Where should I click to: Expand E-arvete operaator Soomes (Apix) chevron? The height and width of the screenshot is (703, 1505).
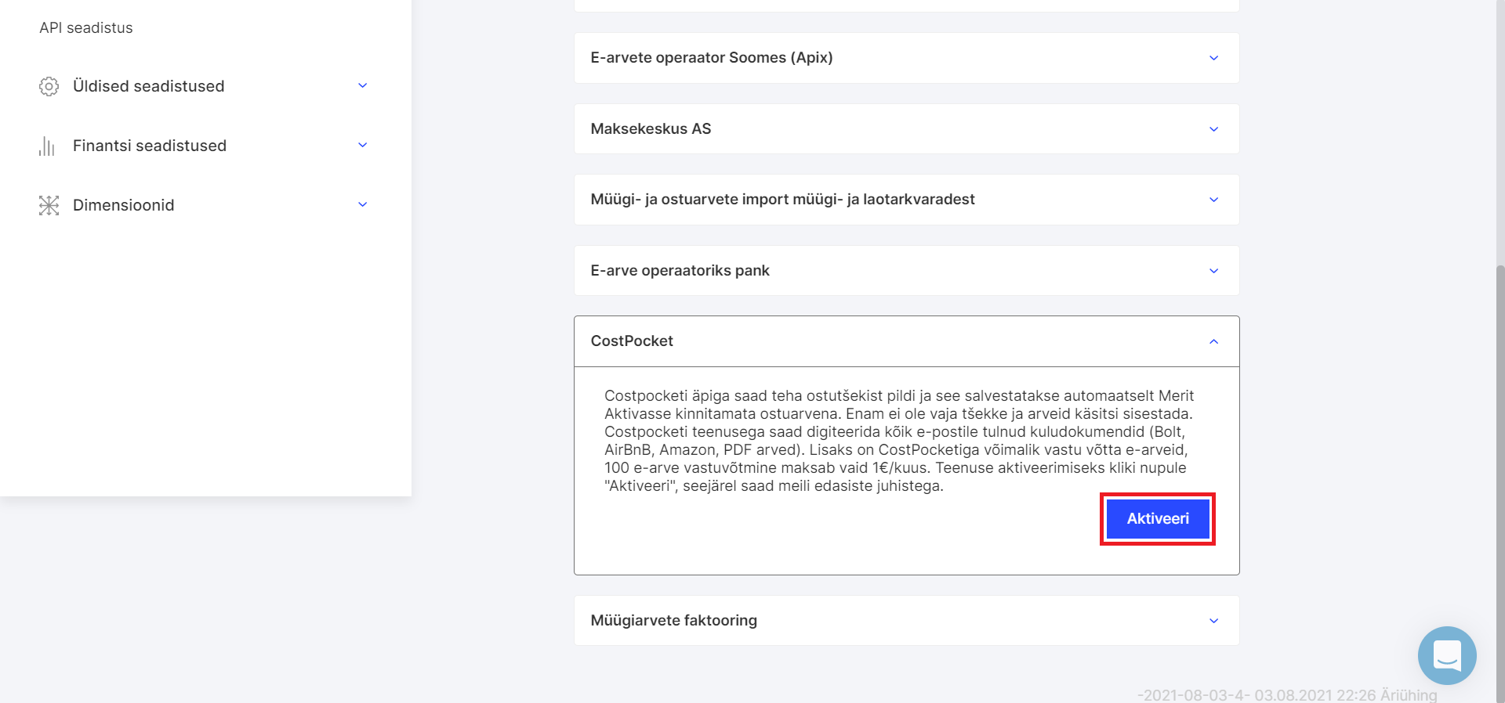[x=1213, y=58]
